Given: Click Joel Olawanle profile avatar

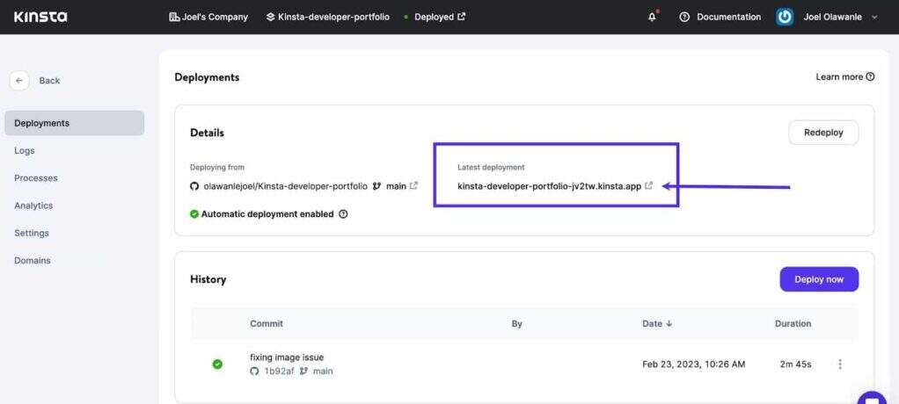Looking at the screenshot, I should (x=785, y=17).
